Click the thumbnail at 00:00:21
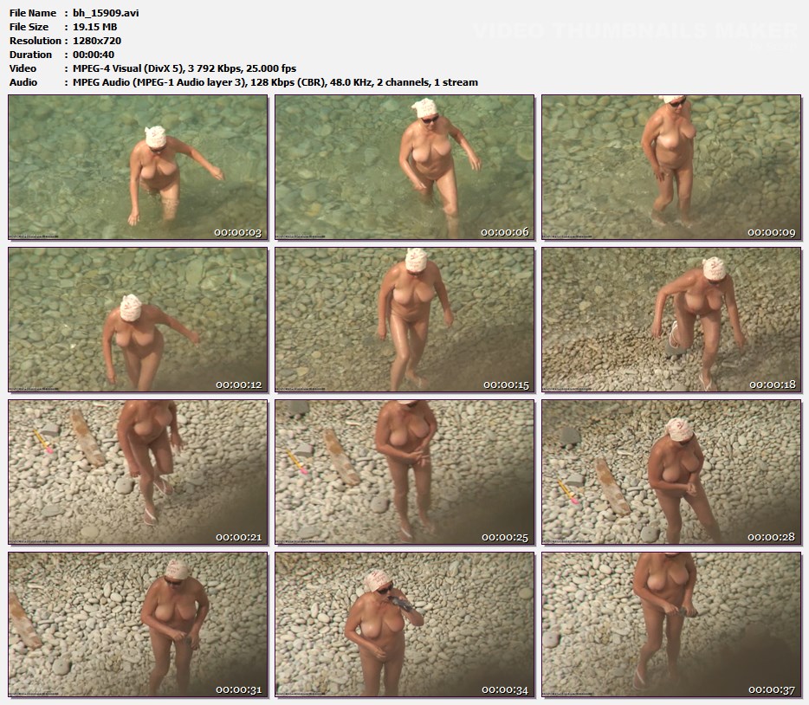The height and width of the screenshot is (705, 809). coord(138,472)
